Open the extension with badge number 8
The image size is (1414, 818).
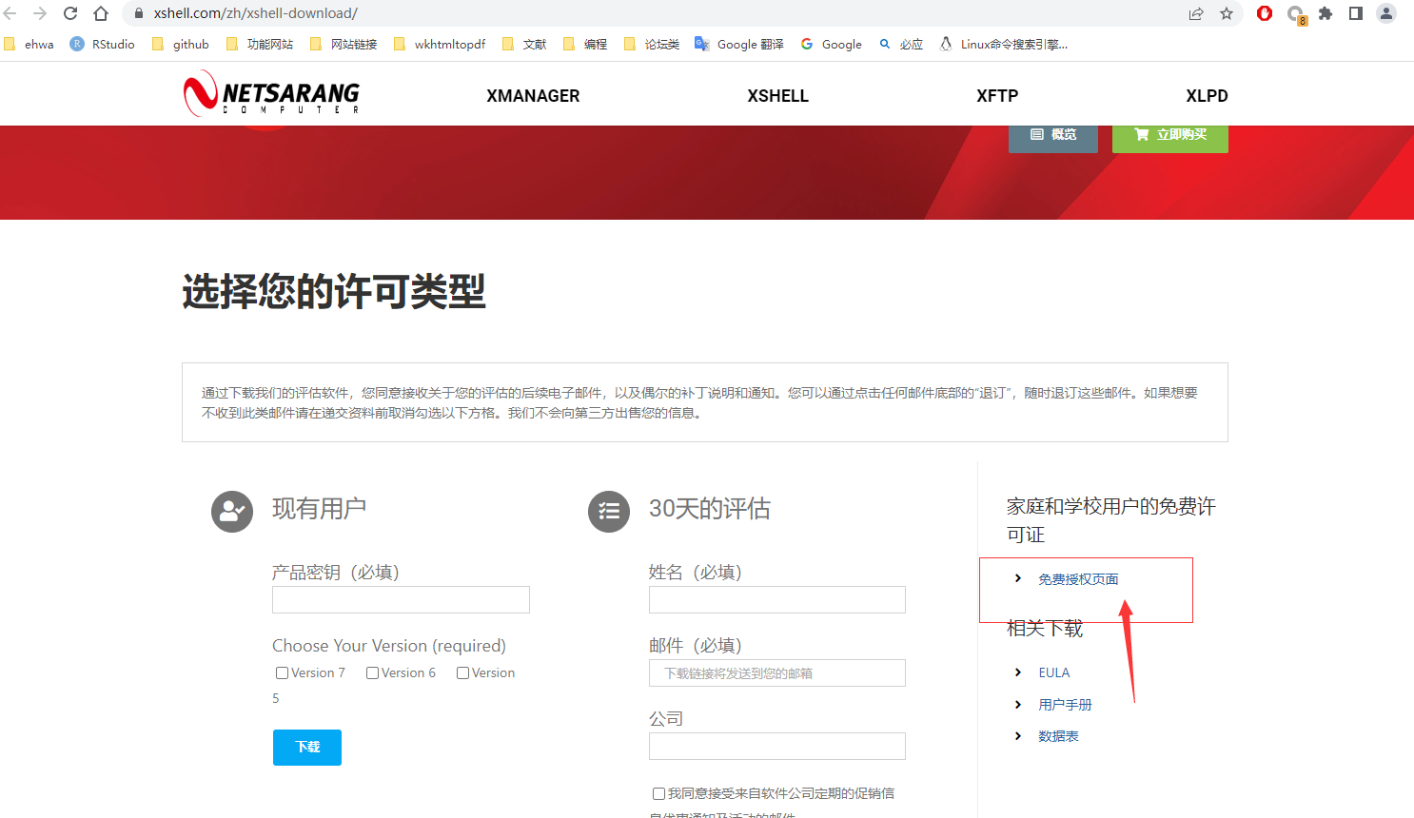[1296, 14]
